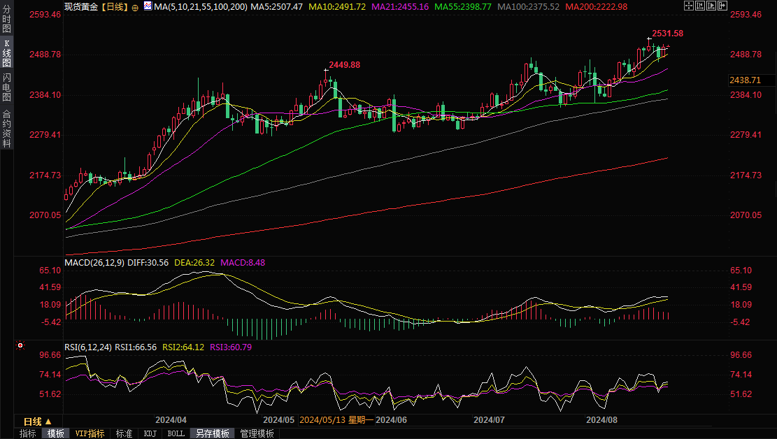Viewport: 777px width, 439px height.
Task: Click the red sun icon beside RSI
Action: click(21, 345)
